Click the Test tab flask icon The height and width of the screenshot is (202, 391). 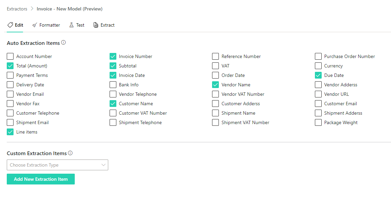tap(71, 25)
